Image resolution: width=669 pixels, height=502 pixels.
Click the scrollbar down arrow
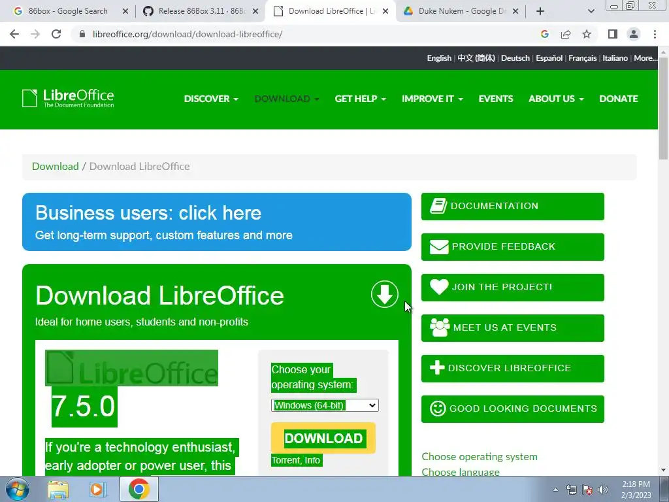coord(664,471)
